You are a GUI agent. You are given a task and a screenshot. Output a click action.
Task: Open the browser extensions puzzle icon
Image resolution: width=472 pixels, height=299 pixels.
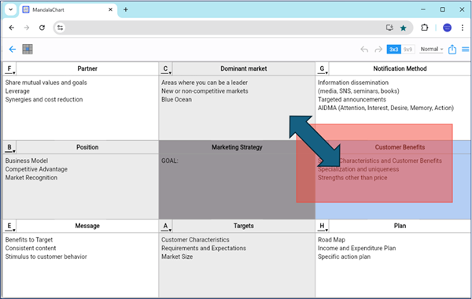(x=425, y=28)
